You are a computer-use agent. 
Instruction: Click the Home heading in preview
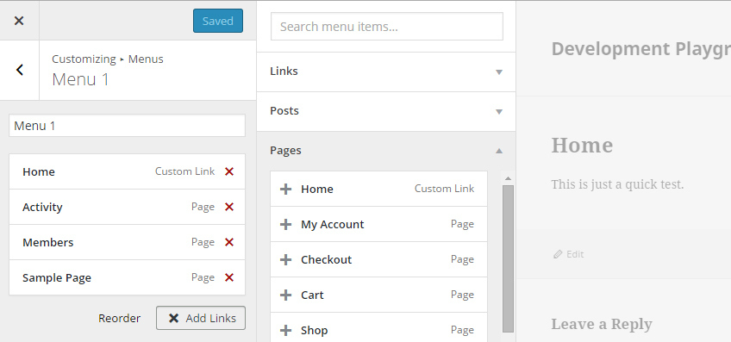pos(582,146)
